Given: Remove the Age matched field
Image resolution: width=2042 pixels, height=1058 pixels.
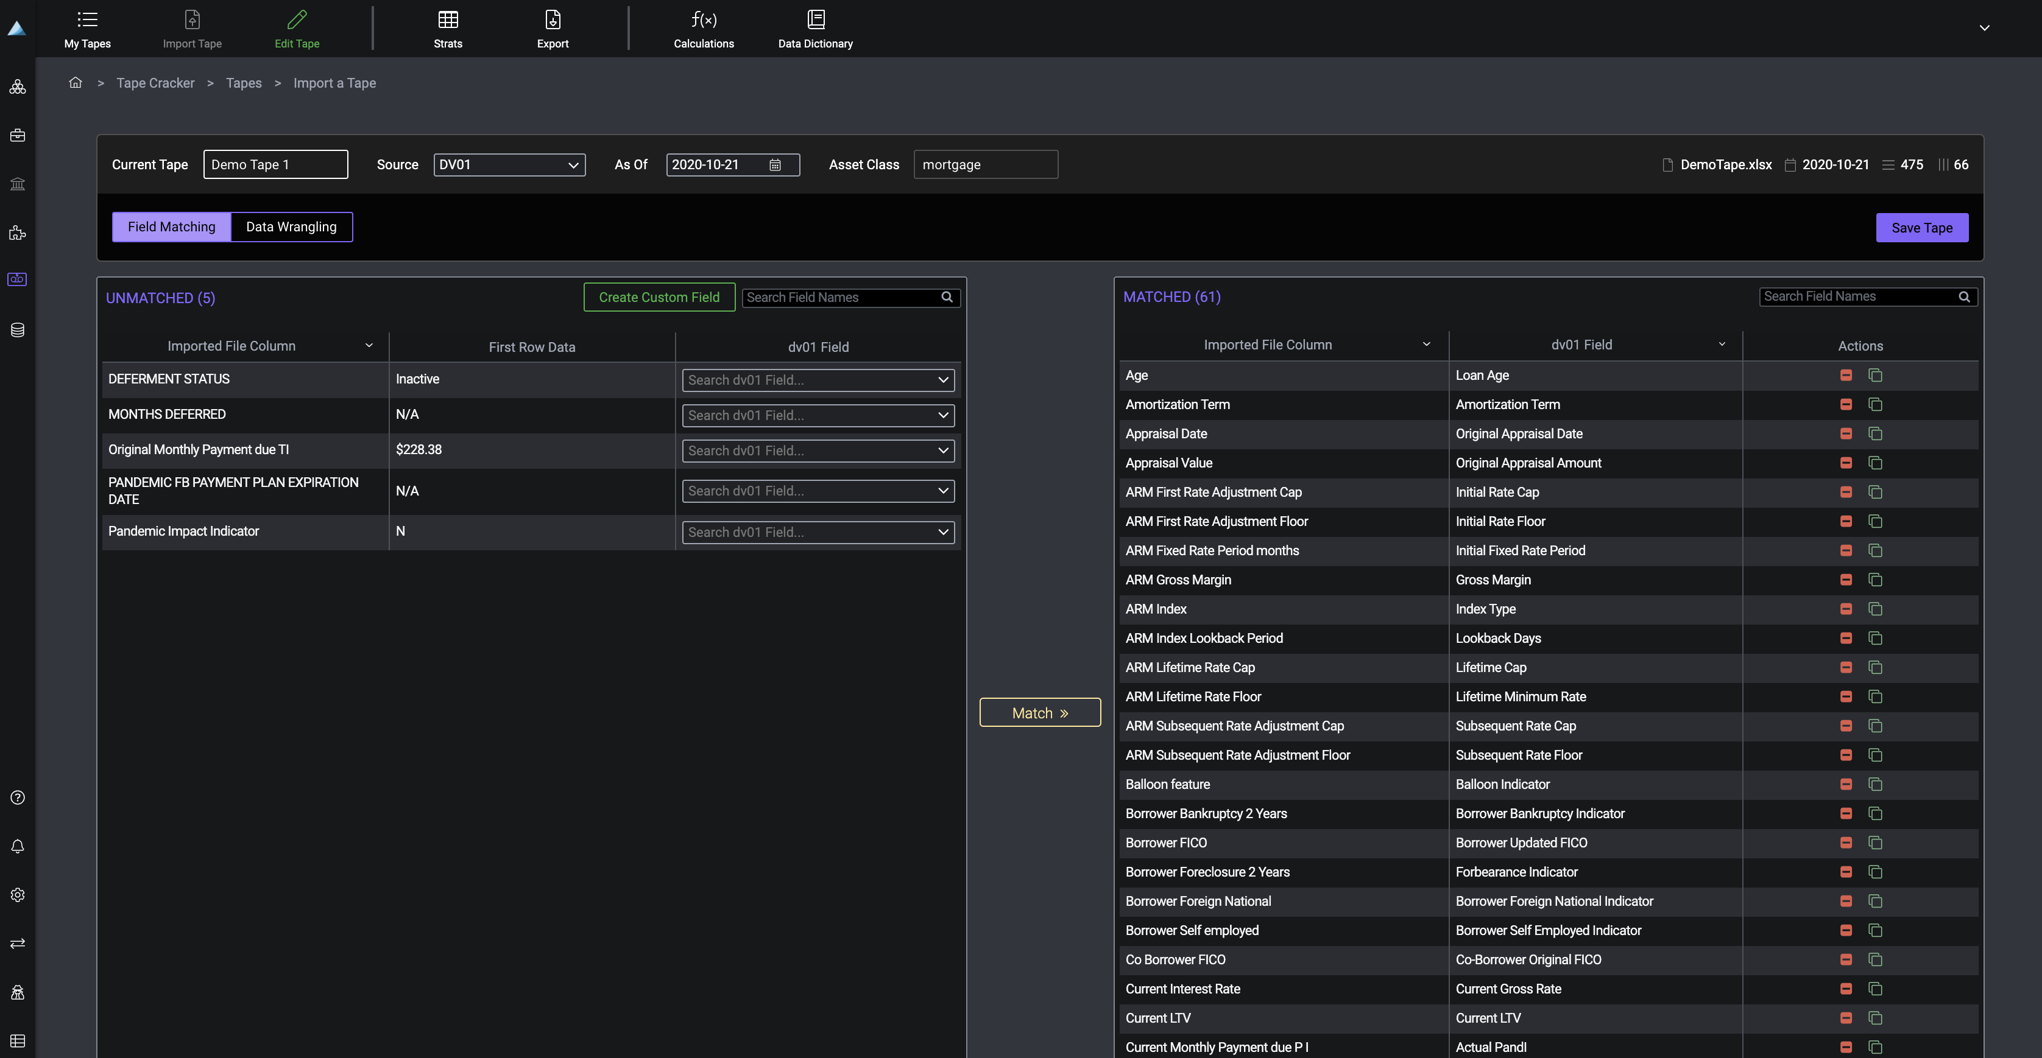Looking at the screenshot, I should coord(1845,376).
